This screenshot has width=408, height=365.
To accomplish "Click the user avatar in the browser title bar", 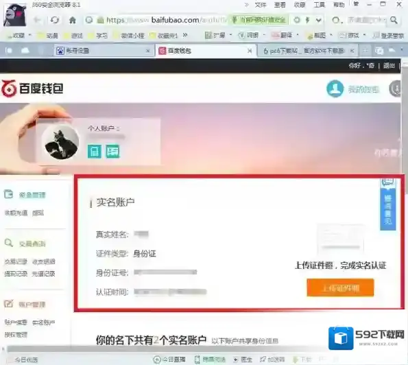I will [15, 15].
